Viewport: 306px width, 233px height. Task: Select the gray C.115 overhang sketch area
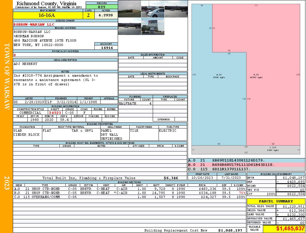point(246,150)
